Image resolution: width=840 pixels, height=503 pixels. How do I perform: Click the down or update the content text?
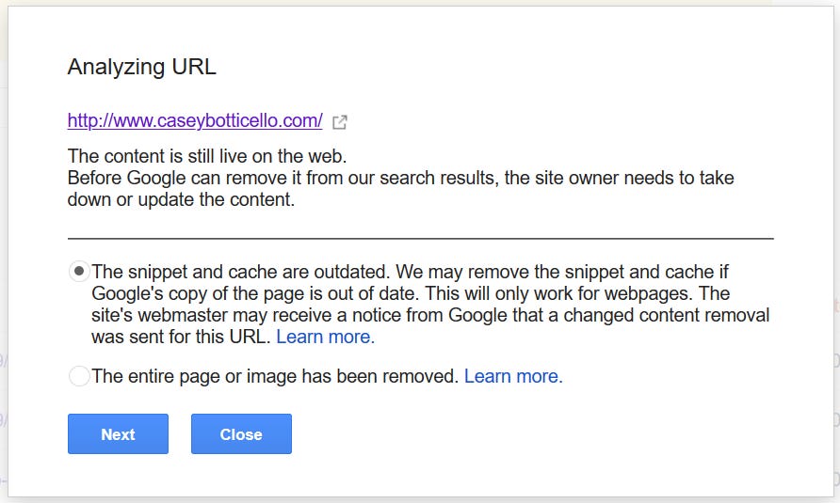coord(181,199)
